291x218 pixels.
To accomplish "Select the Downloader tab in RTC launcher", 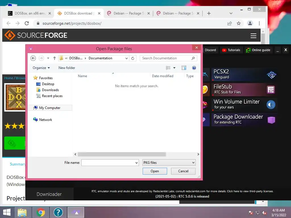I will point(49,194).
